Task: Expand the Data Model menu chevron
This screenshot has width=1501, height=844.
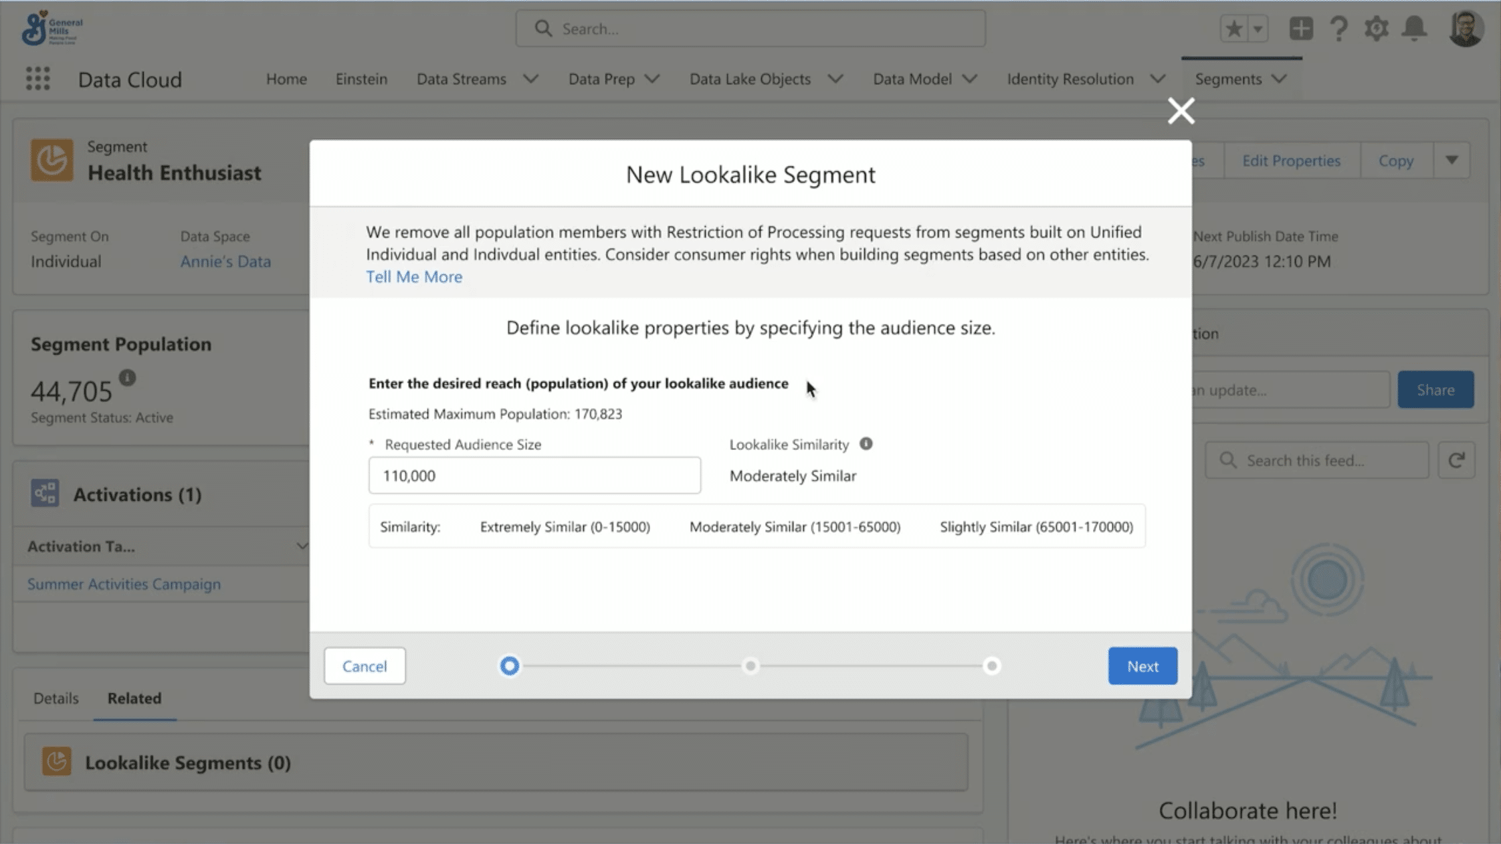Action: coord(970,79)
